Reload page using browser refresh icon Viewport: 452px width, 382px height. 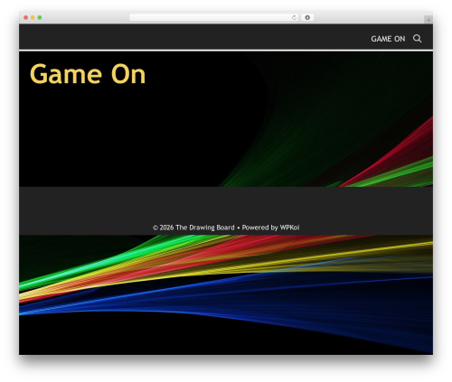(294, 18)
